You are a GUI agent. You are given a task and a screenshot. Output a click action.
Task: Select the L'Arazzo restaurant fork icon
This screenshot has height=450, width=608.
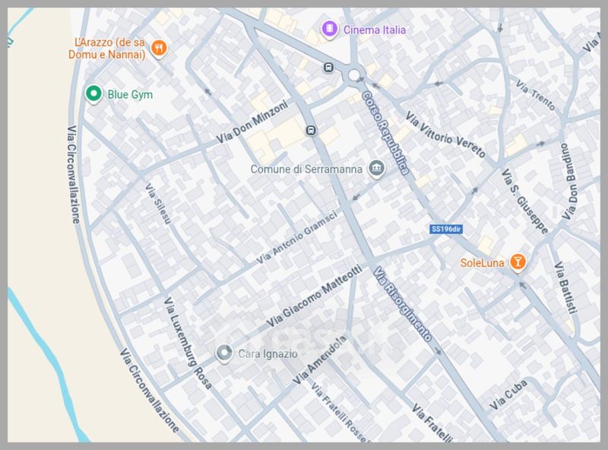159,48
